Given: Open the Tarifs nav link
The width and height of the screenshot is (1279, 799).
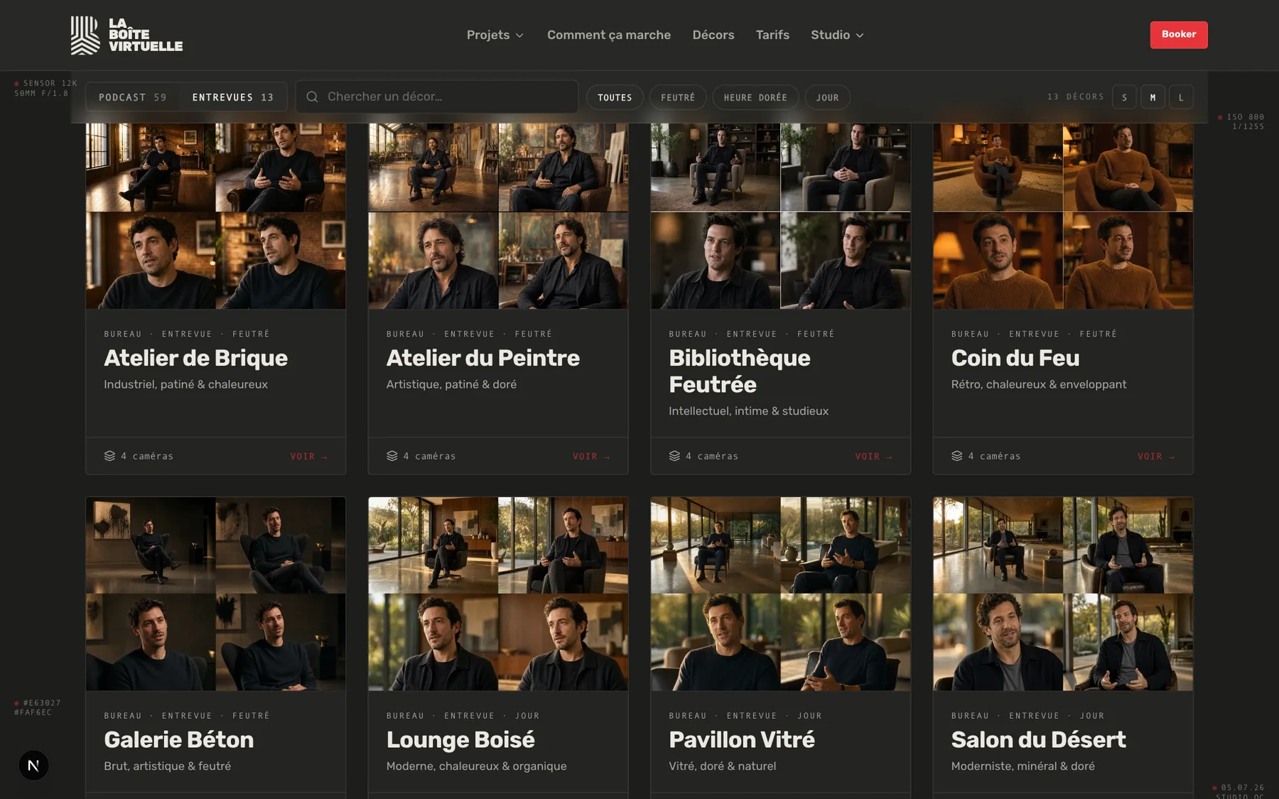Looking at the screenshot, I should (772, 35).
